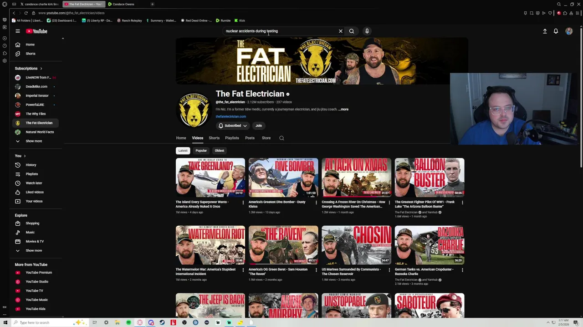Open YouTube Music link

(x=36, y=300)
